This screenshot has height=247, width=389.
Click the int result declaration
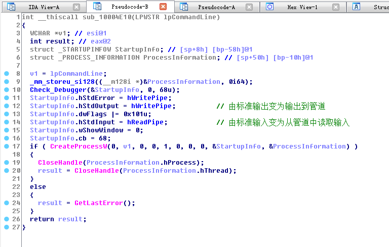(52, 41)
